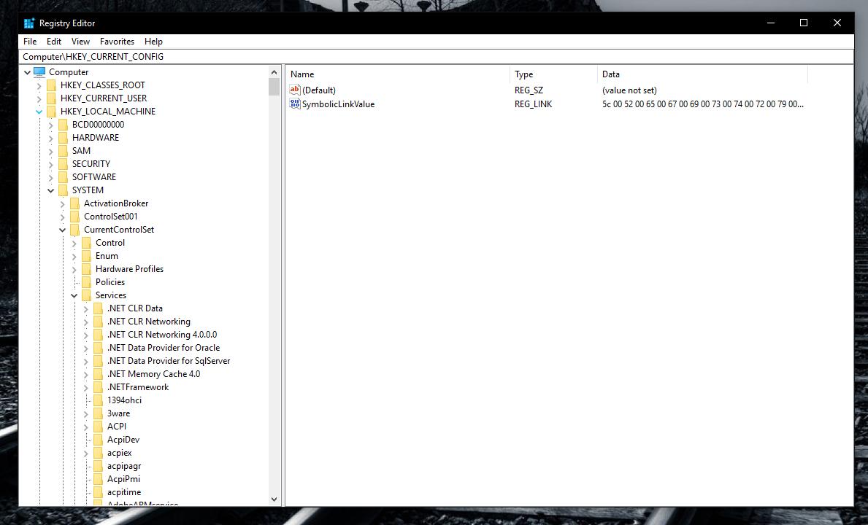Click the tree scrollbar down arrow
Image resolution: width=868 pixels, height=525 pixels.
pyautogui.click(x=274, y=499)
